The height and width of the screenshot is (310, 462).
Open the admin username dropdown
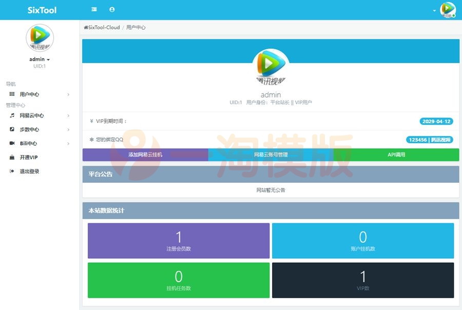coord(38,59)
